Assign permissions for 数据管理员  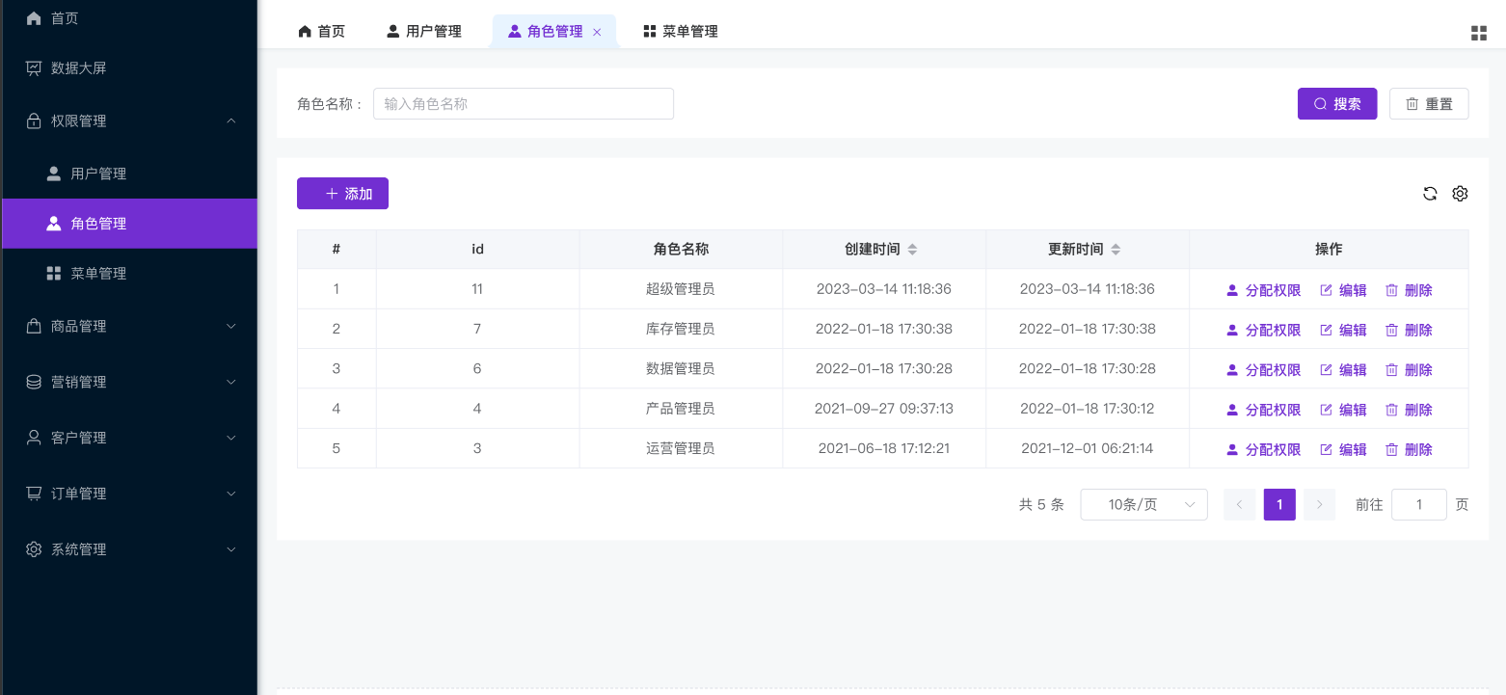click(x=1263, y=370)
